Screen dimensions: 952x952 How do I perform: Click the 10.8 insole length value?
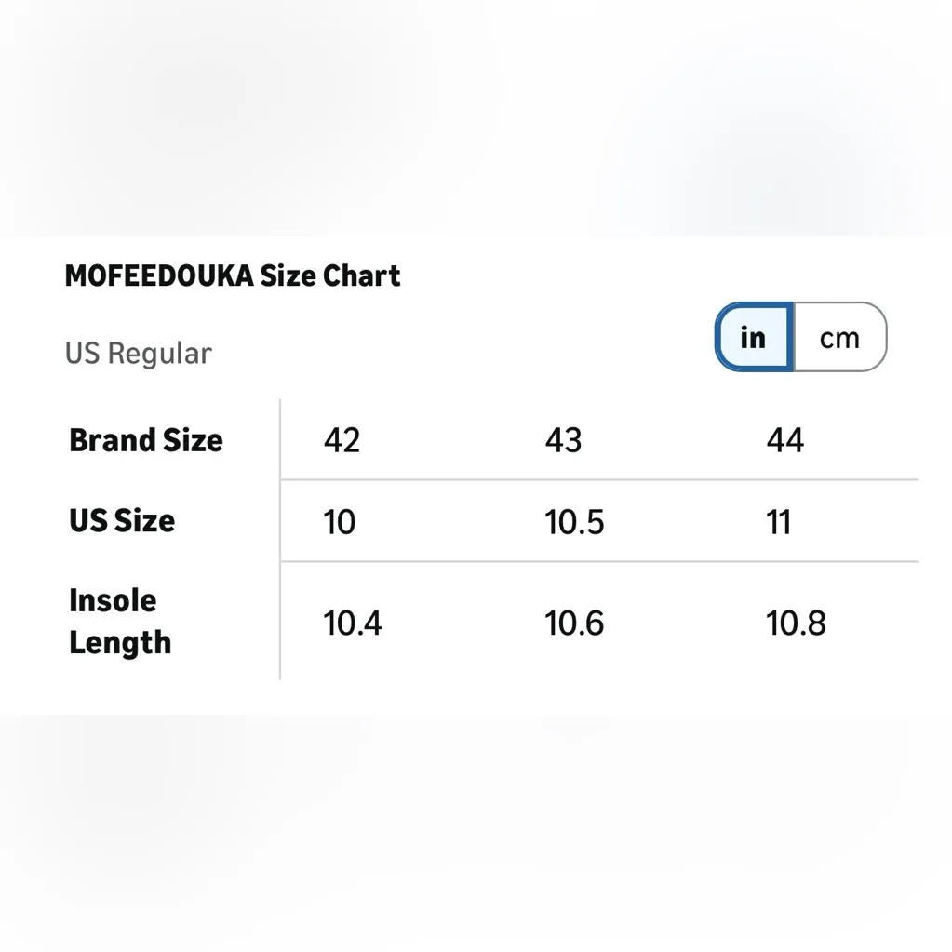[x=796, y=623]
